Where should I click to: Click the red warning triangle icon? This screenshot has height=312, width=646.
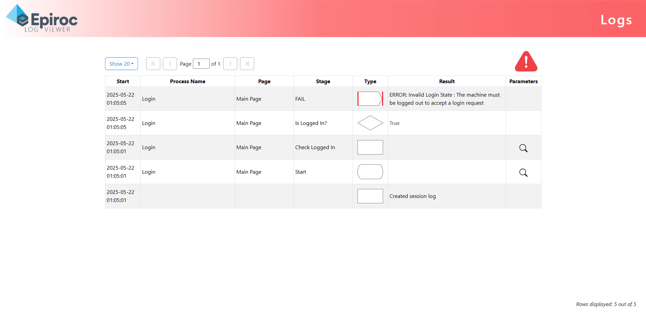pos(526,62)
